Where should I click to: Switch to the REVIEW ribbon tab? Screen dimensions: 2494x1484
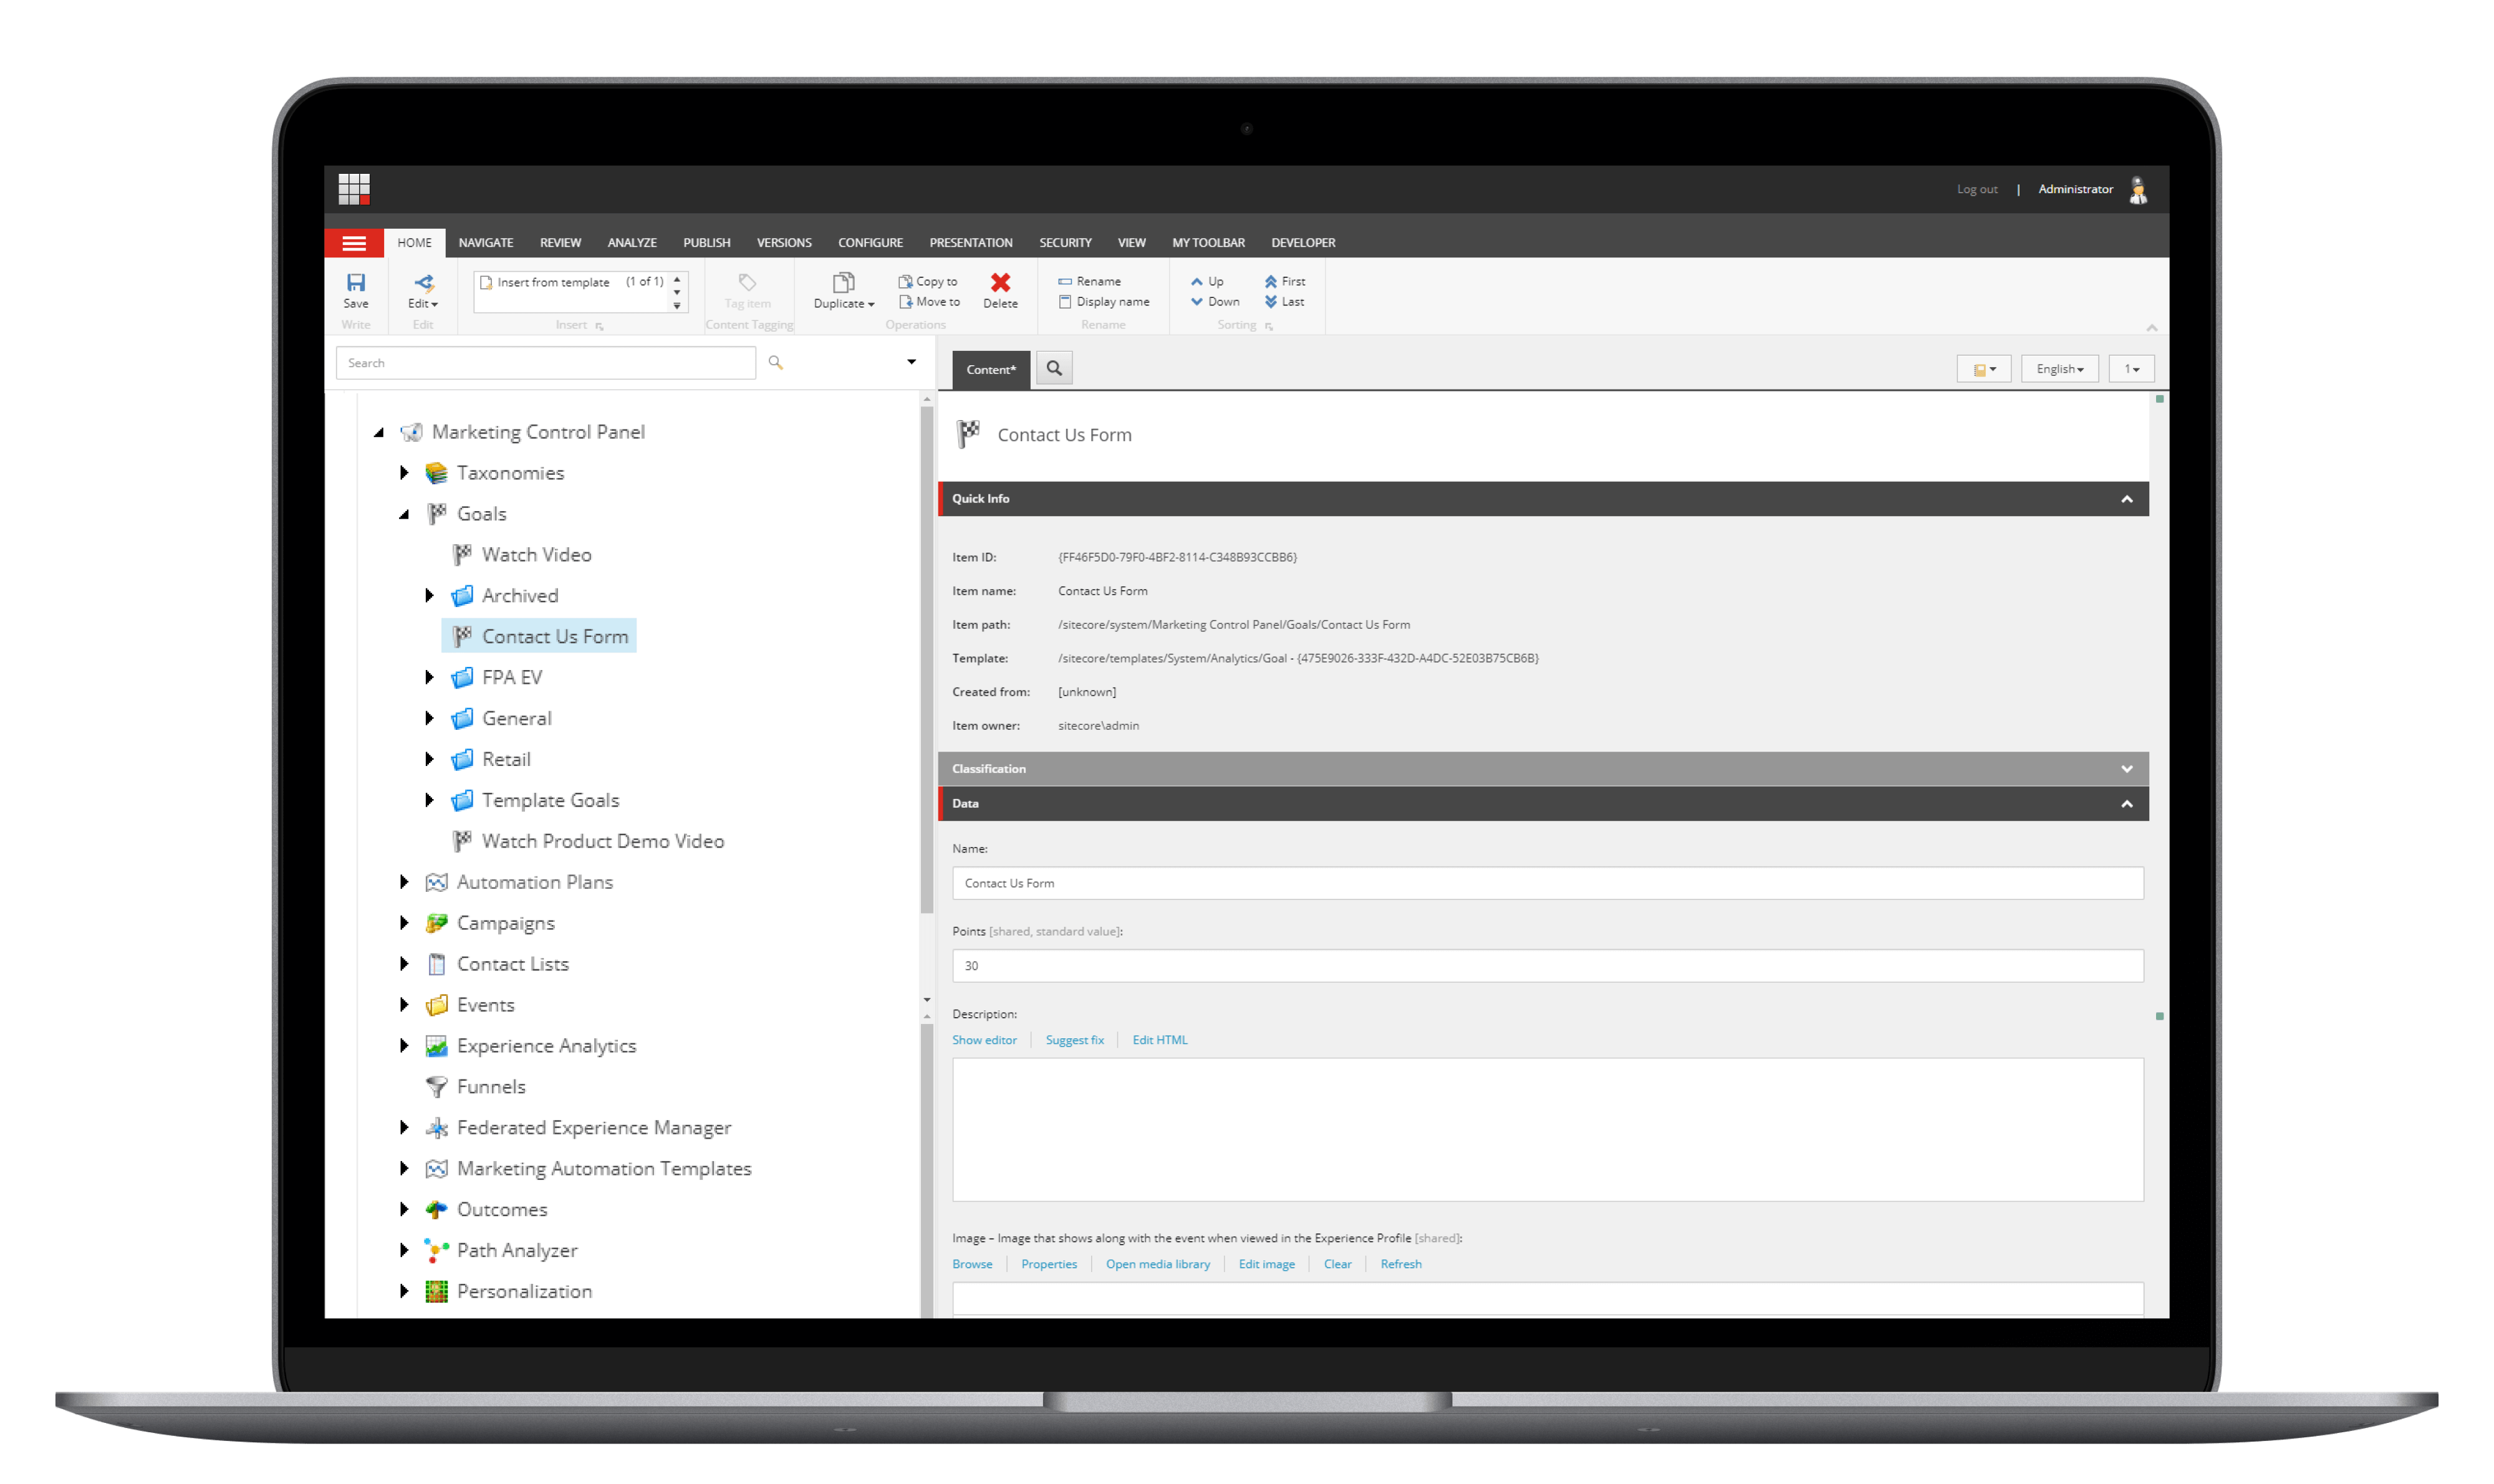tap(561, 243)
